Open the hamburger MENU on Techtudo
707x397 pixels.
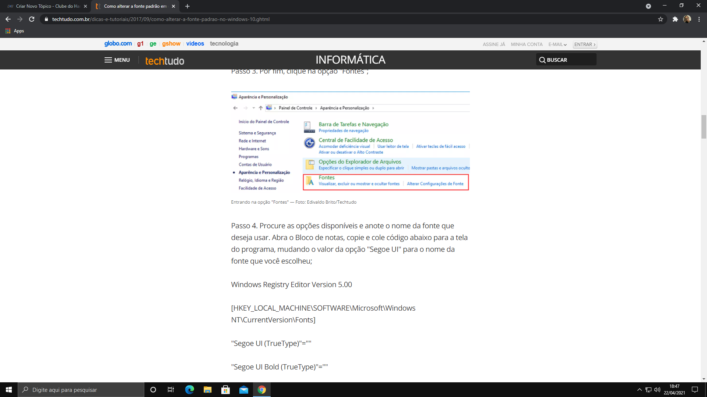(x=117, y=60)
